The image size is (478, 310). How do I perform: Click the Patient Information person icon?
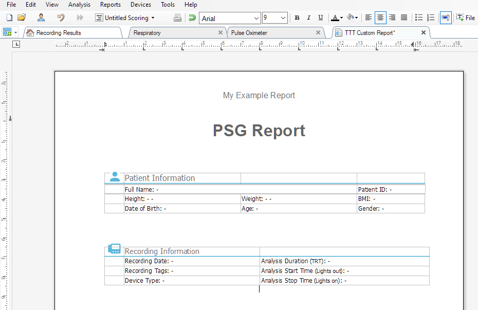pyautogui.click(x=115, y=177)
